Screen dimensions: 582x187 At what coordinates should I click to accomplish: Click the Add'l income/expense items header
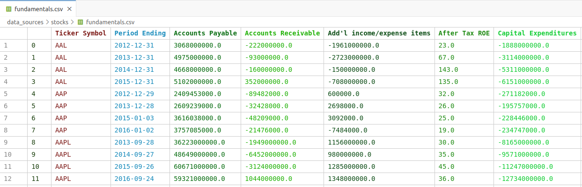[x=379, y=33]
